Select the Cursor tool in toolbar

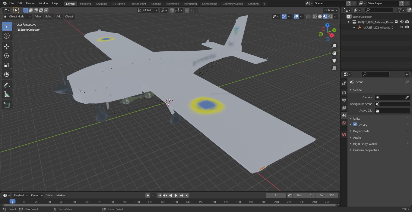[7, 36]
